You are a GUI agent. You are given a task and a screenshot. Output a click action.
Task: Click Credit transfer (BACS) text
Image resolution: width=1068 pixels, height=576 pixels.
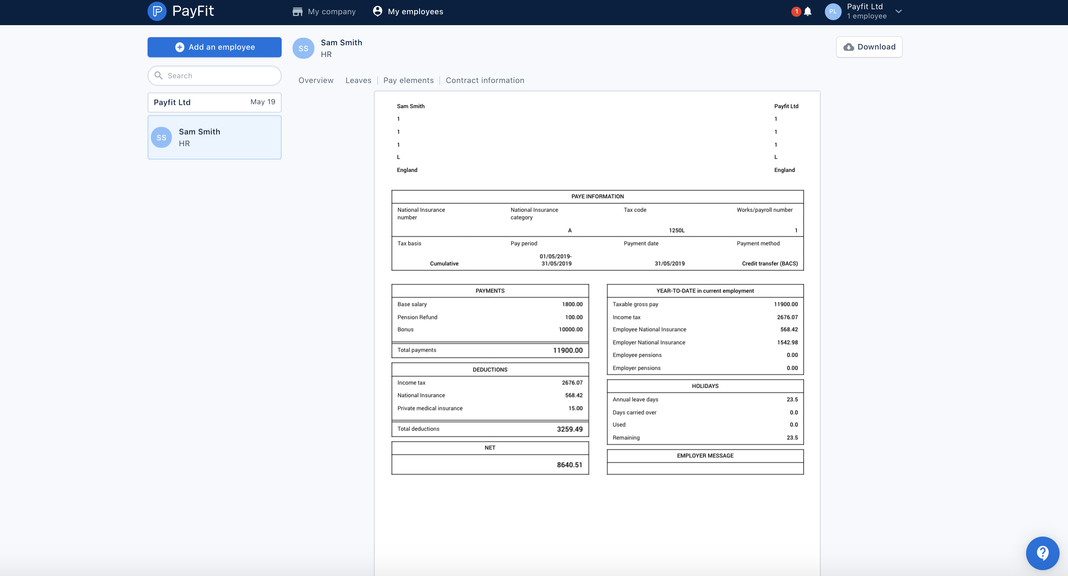pyautogui.click(x=770, y=264)
